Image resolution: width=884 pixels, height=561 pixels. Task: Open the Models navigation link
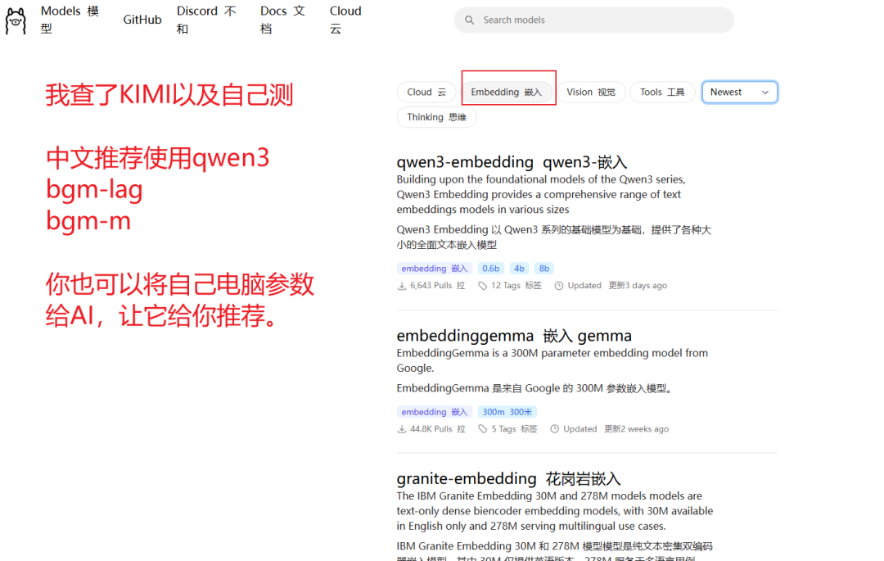[70, 20]
